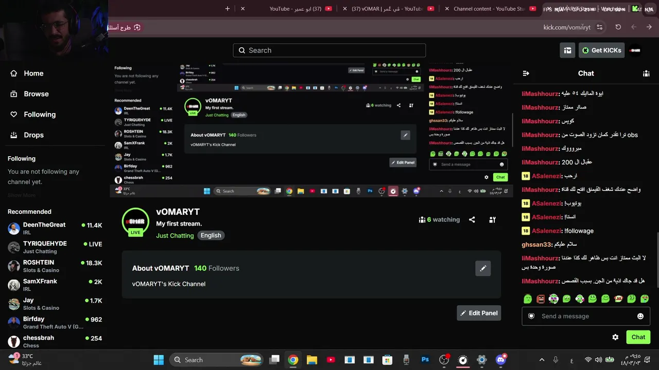
Task: Open Jay's Slots & Casino channel
Action: (55, 304)
